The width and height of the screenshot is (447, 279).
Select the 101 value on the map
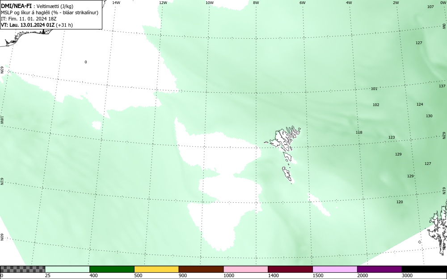374,89
